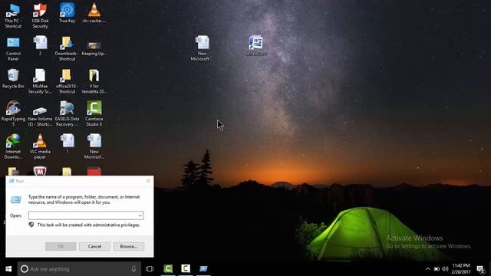Launch RapidTyping 5 desktop icon
Screen dimensions: 491x276
point(13,114)
